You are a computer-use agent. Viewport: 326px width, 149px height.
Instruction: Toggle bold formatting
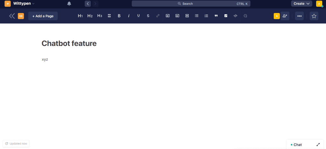(x=119, y=16)
